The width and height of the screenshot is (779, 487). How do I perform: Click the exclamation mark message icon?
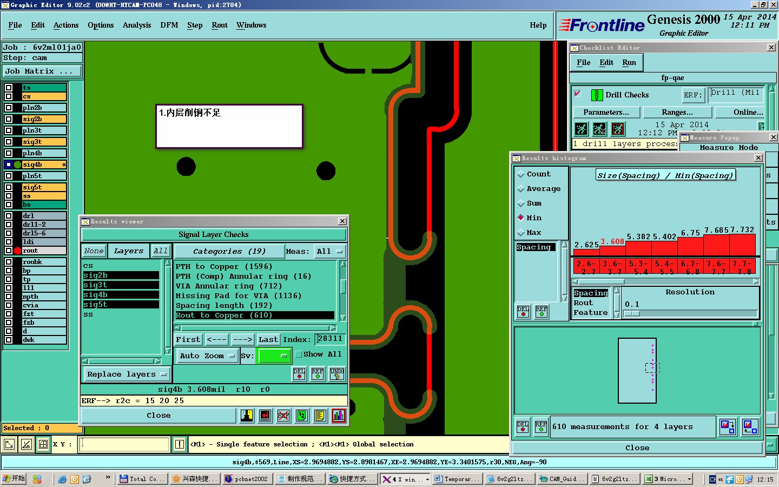click(180, 445)
